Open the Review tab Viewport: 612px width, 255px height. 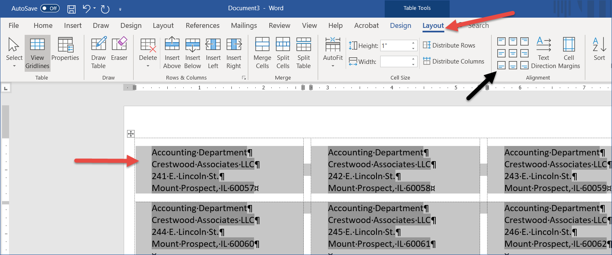tap(279, 25)
